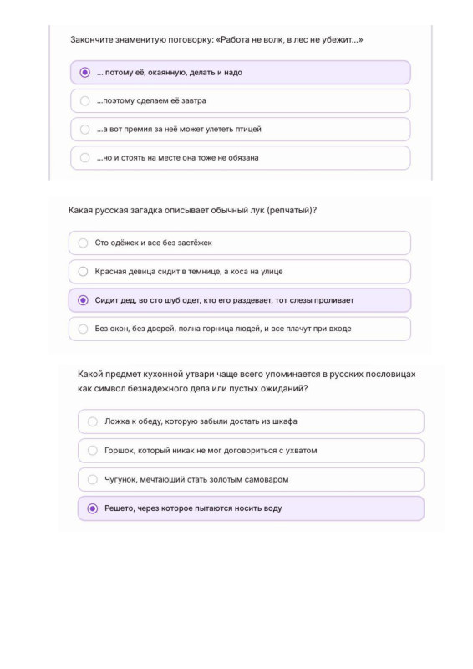
Task: Click the answer text «поэтому сделаем её завтра»
Action: point(151,101)
